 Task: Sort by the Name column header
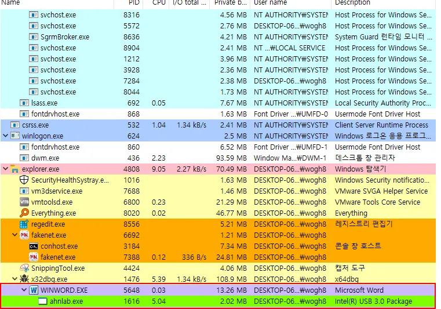[x=57, y=3]
